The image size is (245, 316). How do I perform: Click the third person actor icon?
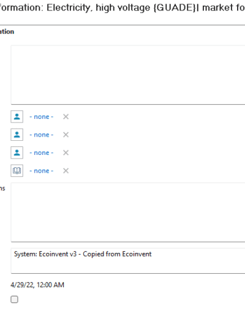click(17, 152)
